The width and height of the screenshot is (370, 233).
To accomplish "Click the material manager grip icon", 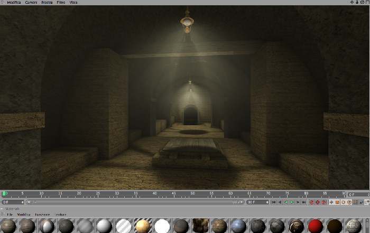I will (3, 215).
